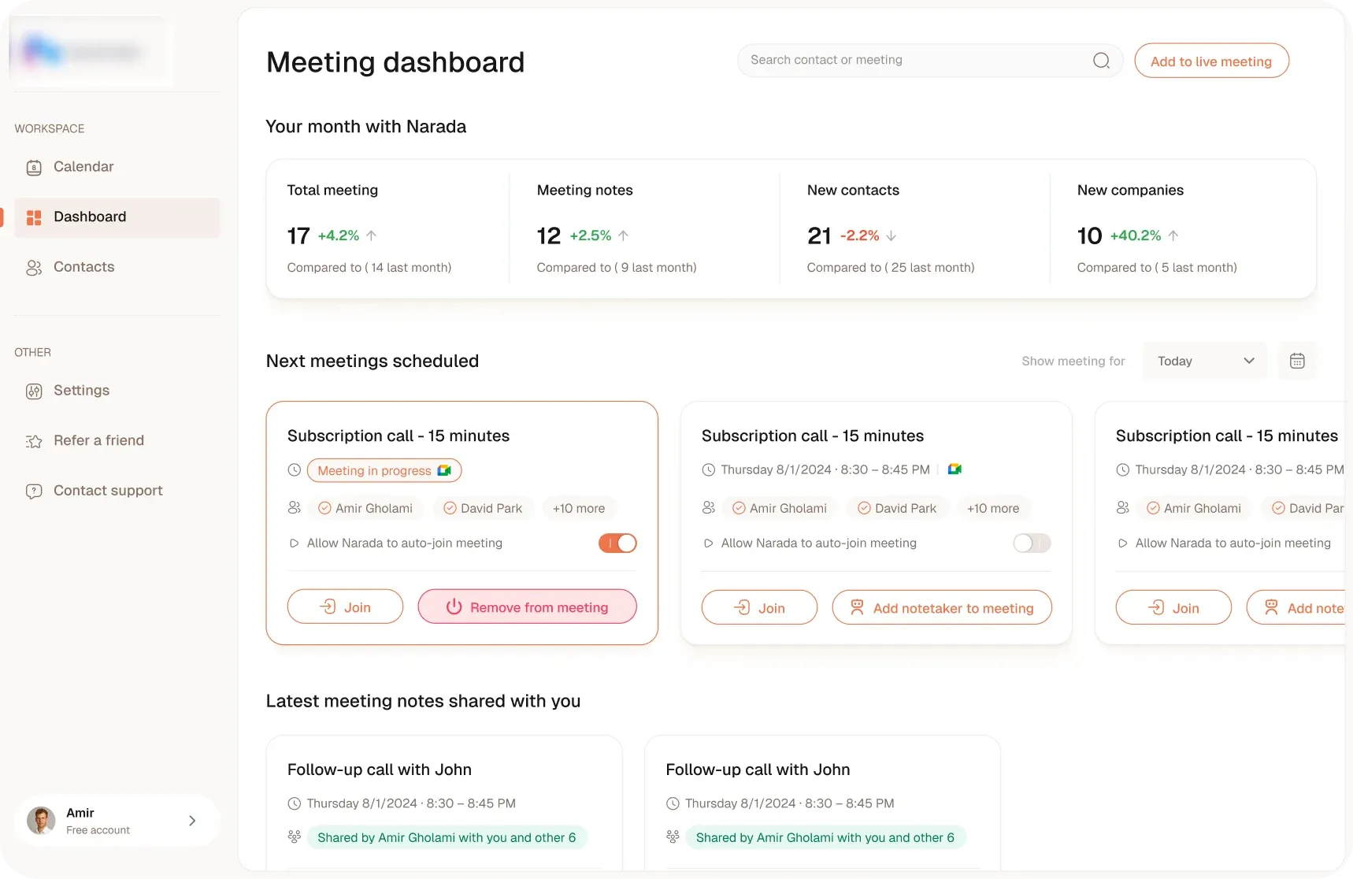Click the Settings icon in sidebar
The width and height of the screenshot is (1353, 879).
(34, 391)
